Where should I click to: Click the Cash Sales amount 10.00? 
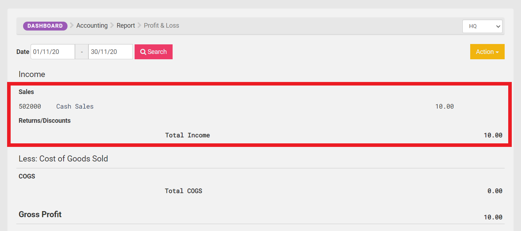445,106
